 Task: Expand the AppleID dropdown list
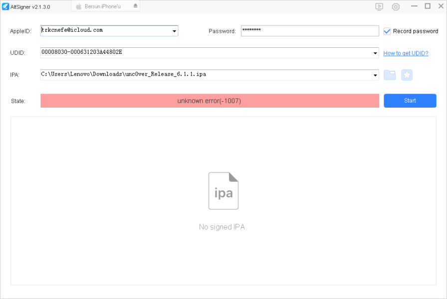point(174,31)
